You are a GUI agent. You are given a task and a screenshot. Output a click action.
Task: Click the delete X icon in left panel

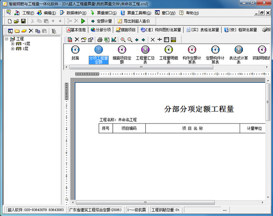[x=31, y=31]
